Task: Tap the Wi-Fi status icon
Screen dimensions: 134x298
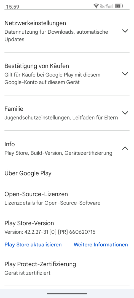Action: pyautogui.click(x=96, y=6)
